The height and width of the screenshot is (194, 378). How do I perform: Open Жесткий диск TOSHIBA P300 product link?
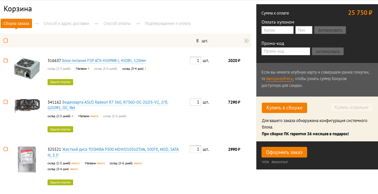click(113, 152)
